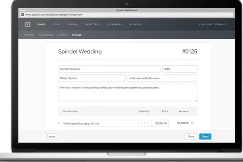The image size is (243, 162).
Task: Click the Cancel button
Action: pos(51,137)
